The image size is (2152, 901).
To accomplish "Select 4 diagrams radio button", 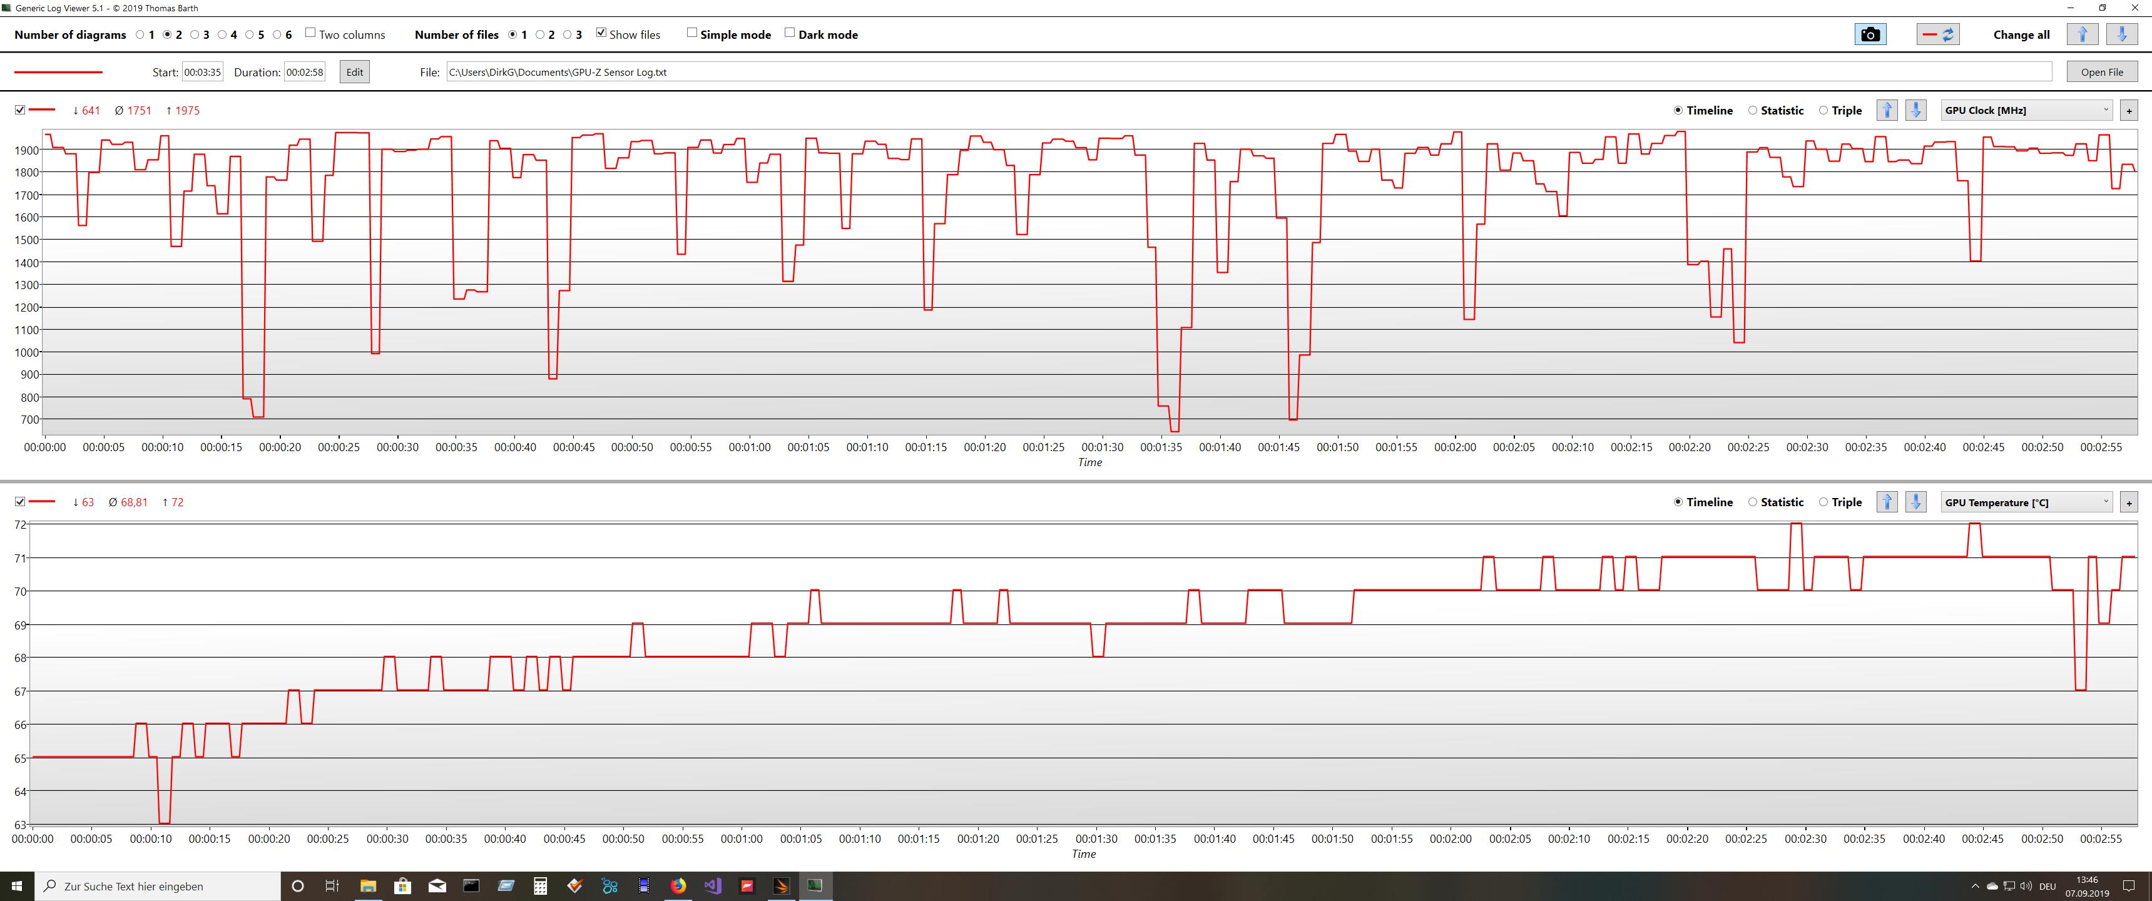I will (x=222, y=34).
